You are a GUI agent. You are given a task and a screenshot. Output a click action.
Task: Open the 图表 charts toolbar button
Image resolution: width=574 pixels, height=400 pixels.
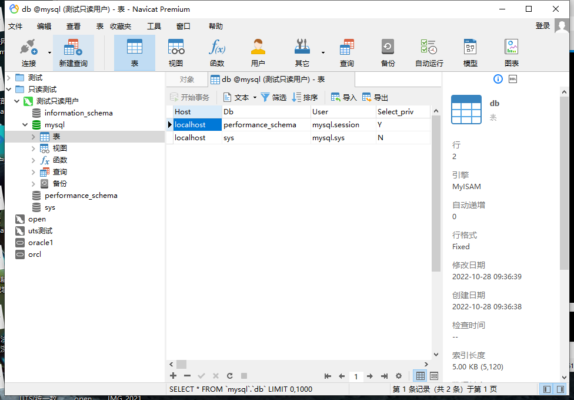[x=512, y=53]
